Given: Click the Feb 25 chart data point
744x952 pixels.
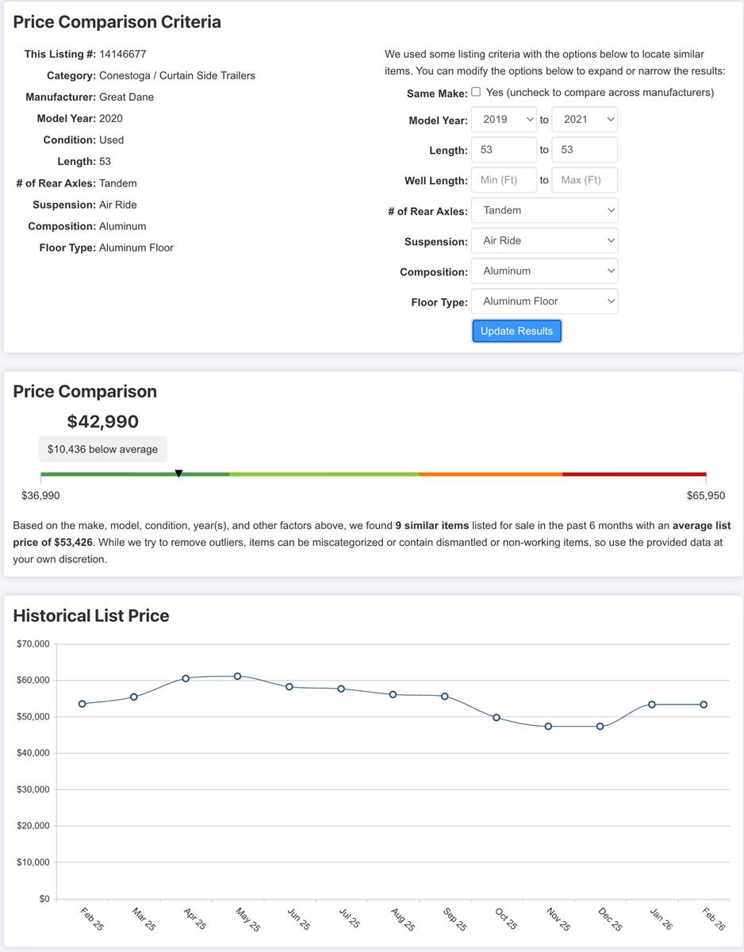Looking at the screenshot, I should 82,704.
